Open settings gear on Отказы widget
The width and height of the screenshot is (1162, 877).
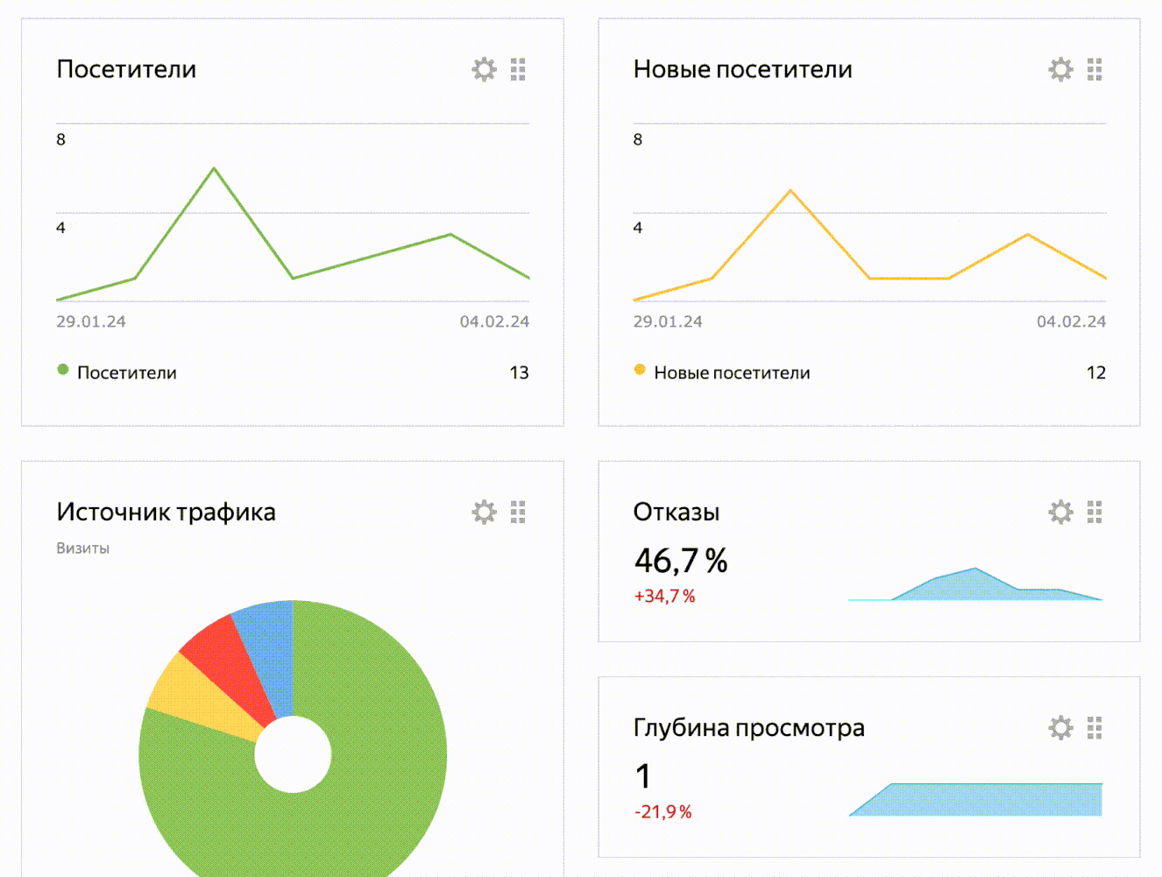(x=1060, y=512)
